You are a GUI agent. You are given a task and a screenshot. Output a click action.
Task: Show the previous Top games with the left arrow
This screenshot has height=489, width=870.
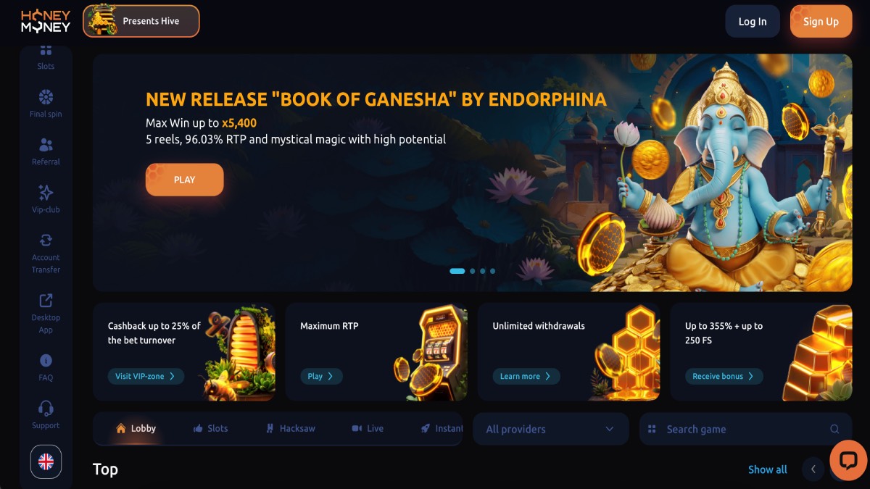click(x=813, y=469)
